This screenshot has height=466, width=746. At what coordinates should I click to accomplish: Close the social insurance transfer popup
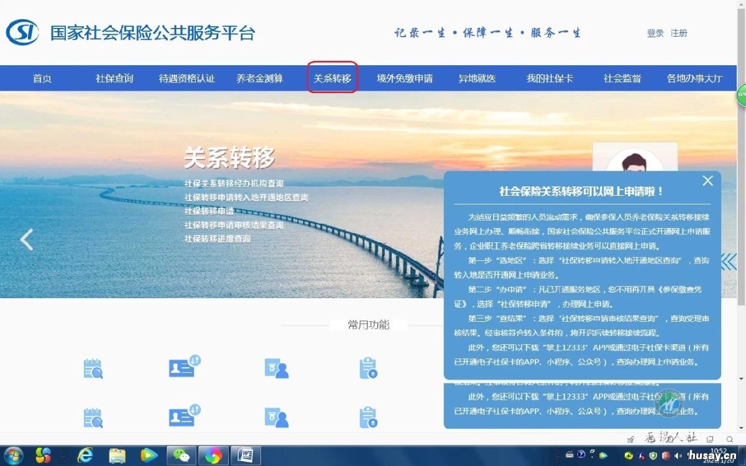coord(707,181)
